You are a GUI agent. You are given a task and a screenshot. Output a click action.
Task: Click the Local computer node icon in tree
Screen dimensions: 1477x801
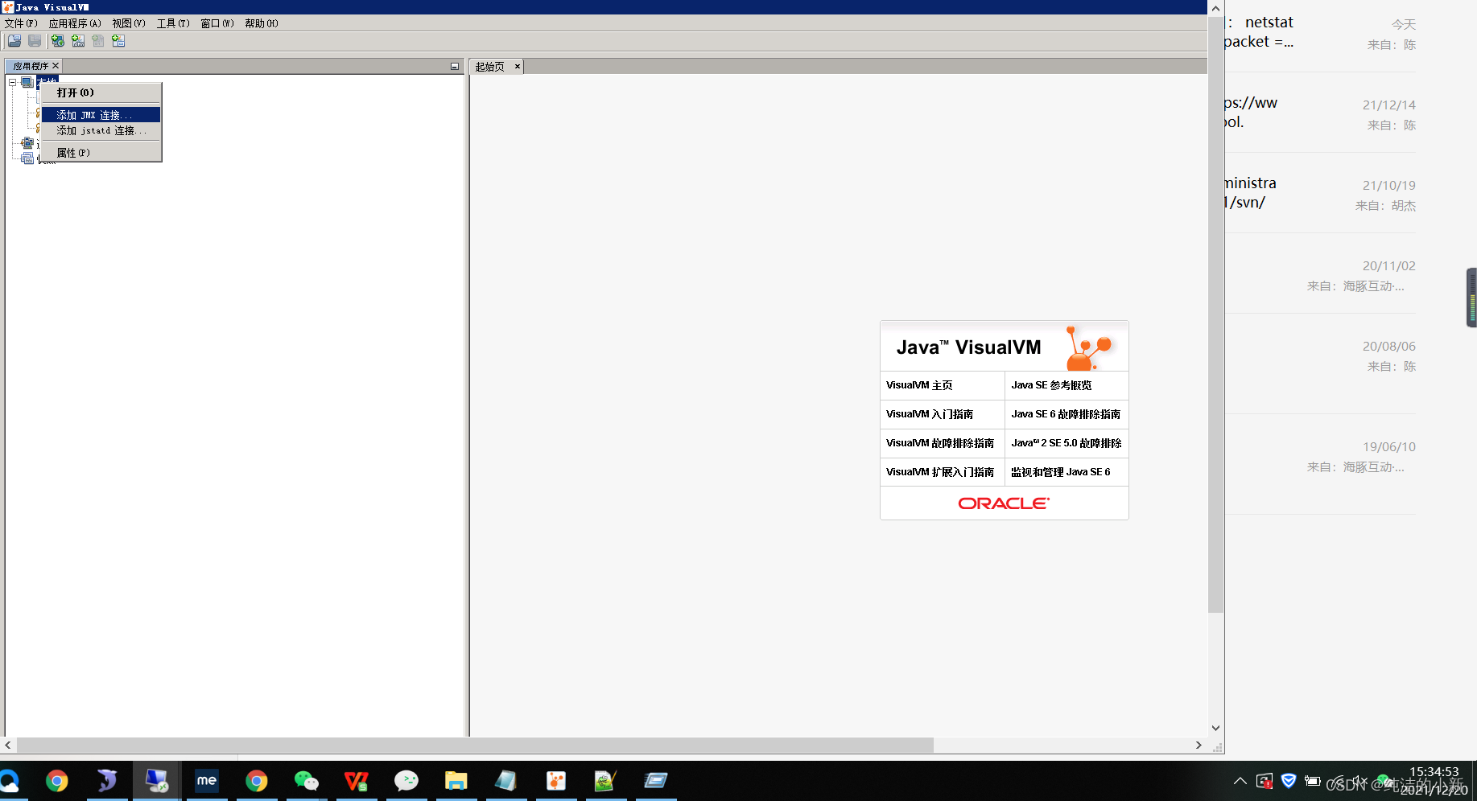pyautogui.click(x=27, y=82)
